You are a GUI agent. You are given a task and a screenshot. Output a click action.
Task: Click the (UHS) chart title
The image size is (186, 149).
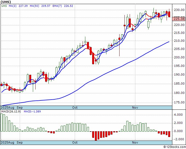pos(6,2)
